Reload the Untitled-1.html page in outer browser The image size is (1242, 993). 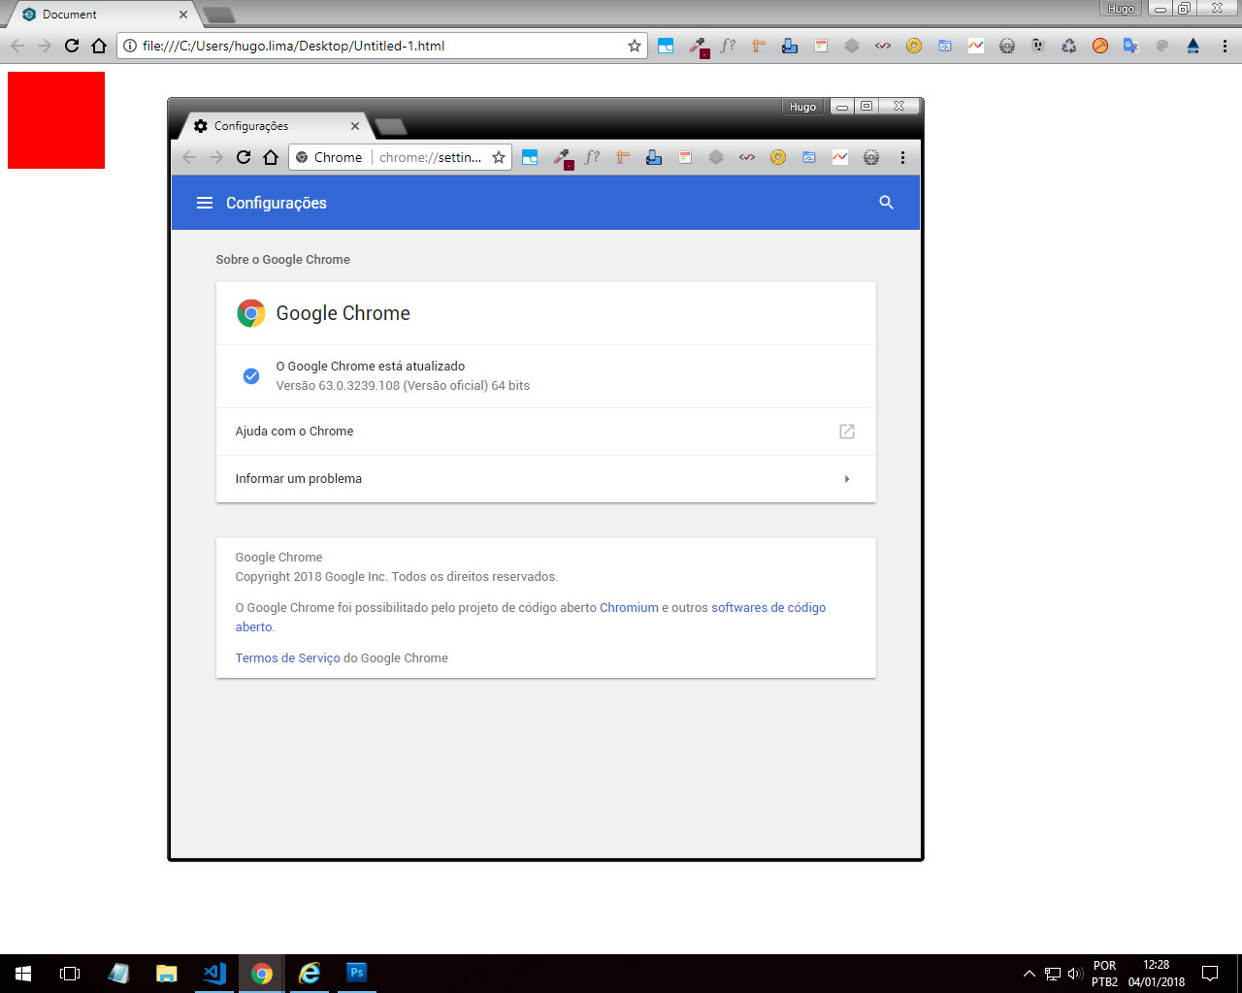click(72, 46)
